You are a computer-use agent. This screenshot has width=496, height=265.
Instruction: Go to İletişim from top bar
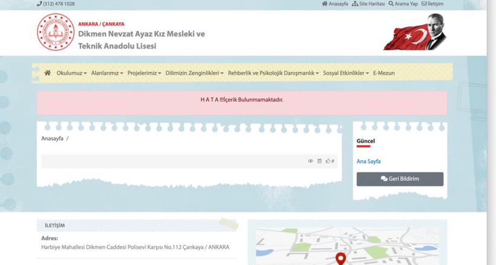[432, 4]
